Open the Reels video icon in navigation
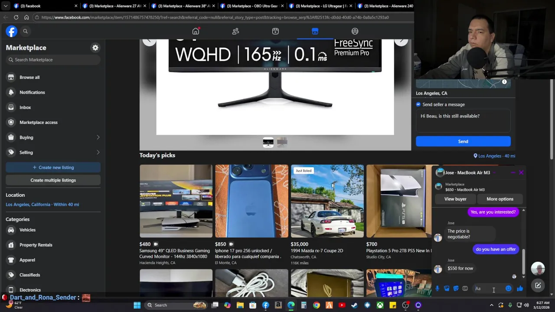The width and height of the screenshot is (555, 312). click(x=275, y=31)
